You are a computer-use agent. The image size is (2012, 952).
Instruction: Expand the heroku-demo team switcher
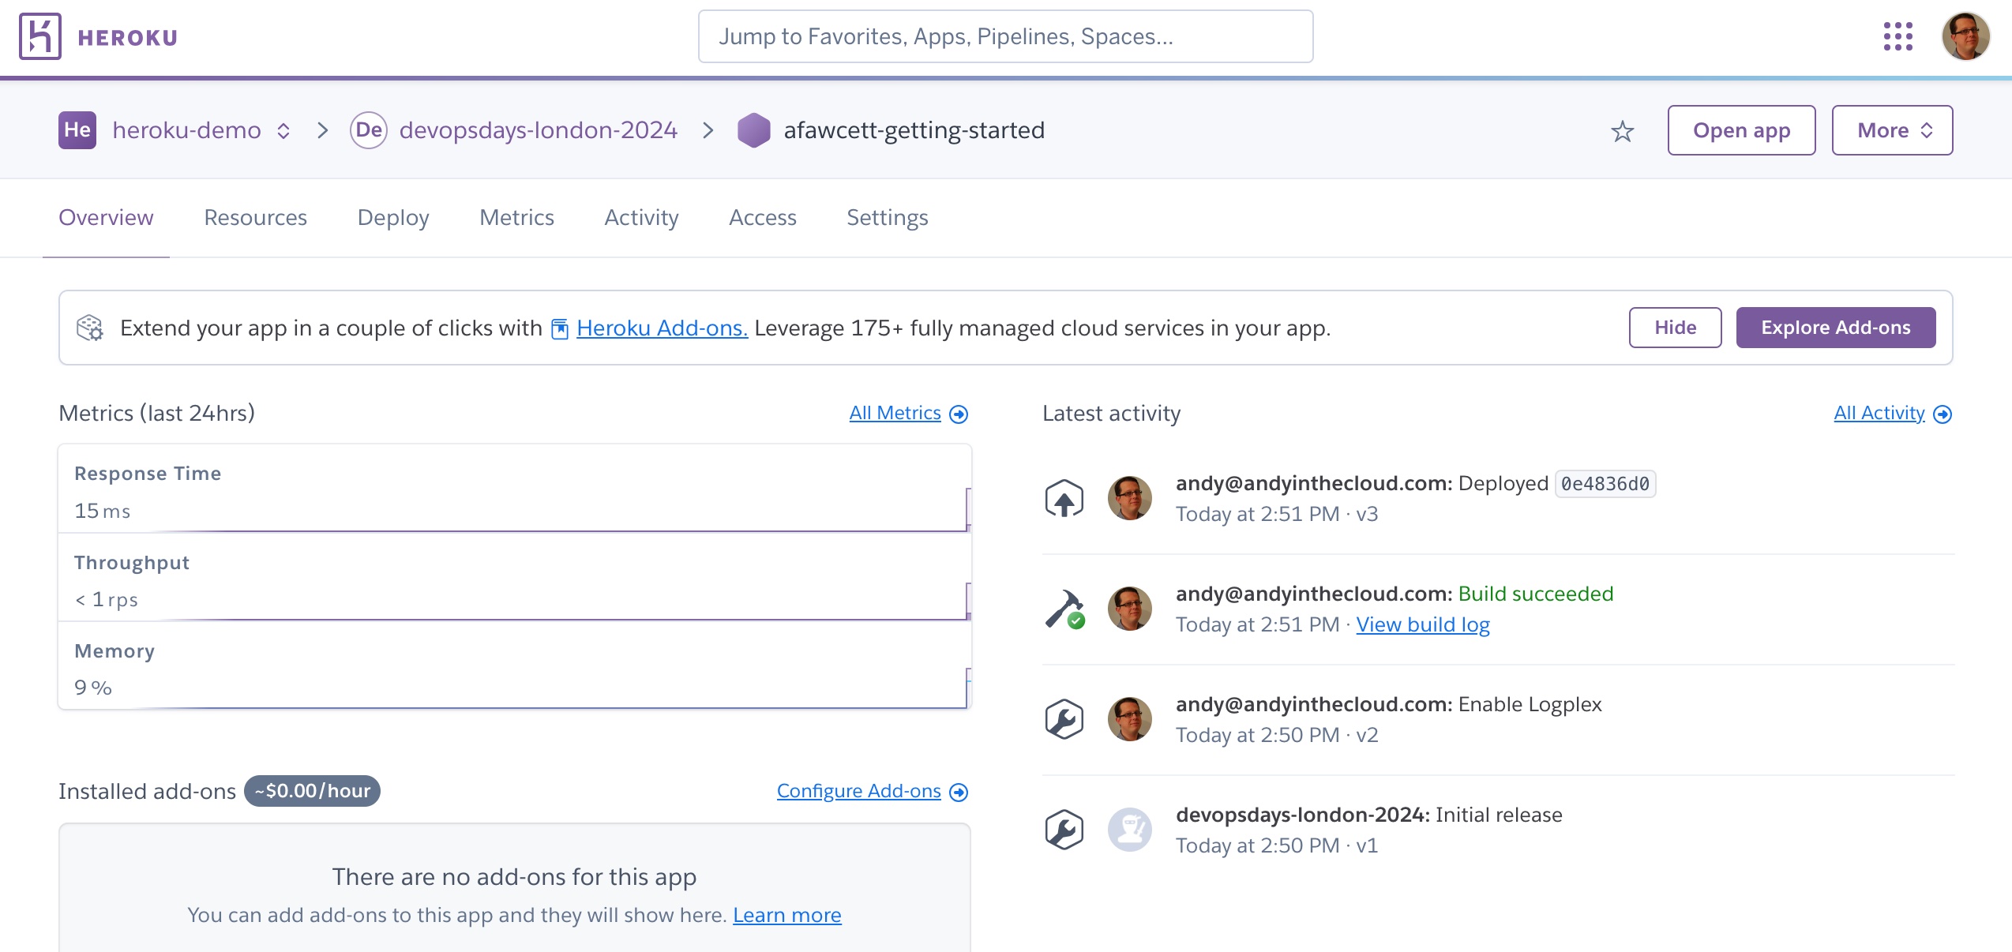tap(283, 131)
